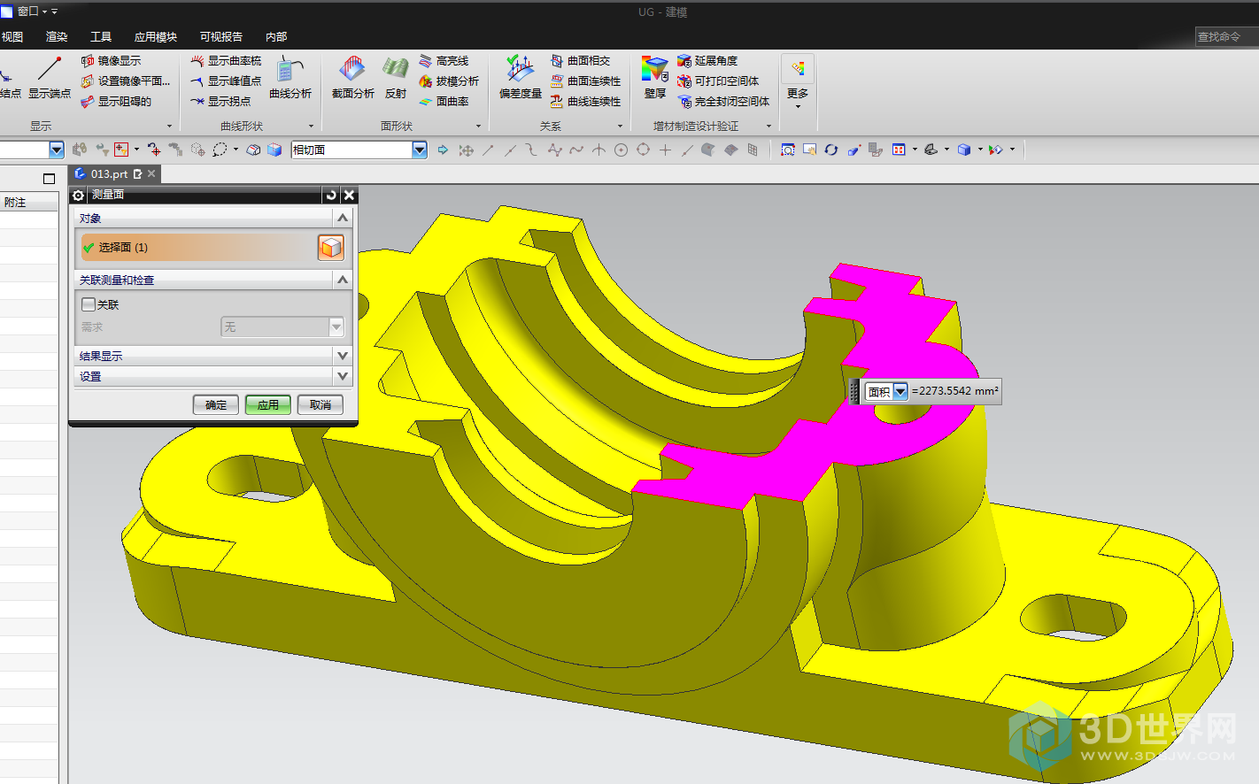The height and width of the screenshot is (784, 1259).
Task: Collapse the 对象 section
Action: [x=343, y=218]
